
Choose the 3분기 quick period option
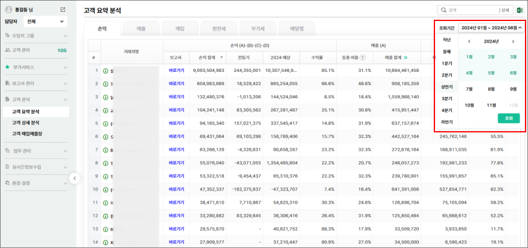447,98
